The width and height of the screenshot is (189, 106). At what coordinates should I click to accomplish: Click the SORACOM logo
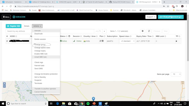click(19, 17)
